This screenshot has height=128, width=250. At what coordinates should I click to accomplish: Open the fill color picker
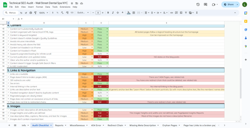(x=129, y=13)
